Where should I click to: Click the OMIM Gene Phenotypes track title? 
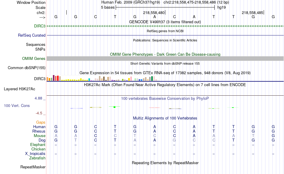[165, 54]
